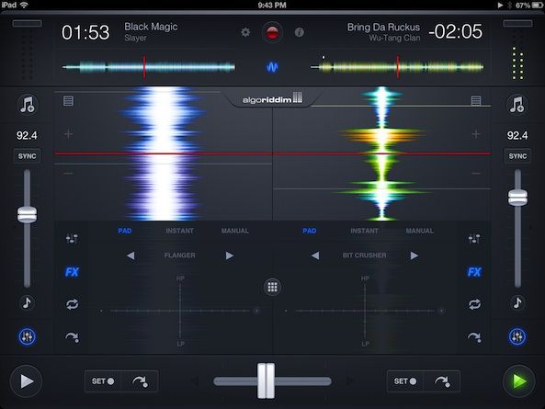Viewport: 545px width, 409px height.
Task: Select INSTANT tab on left FX
Action: pyautogui.click(x=180, y=231)
